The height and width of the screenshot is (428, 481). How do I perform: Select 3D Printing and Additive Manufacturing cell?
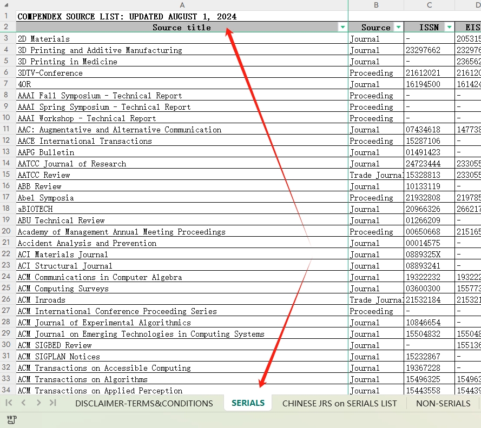pyautogui.click(x=182, y=50)
